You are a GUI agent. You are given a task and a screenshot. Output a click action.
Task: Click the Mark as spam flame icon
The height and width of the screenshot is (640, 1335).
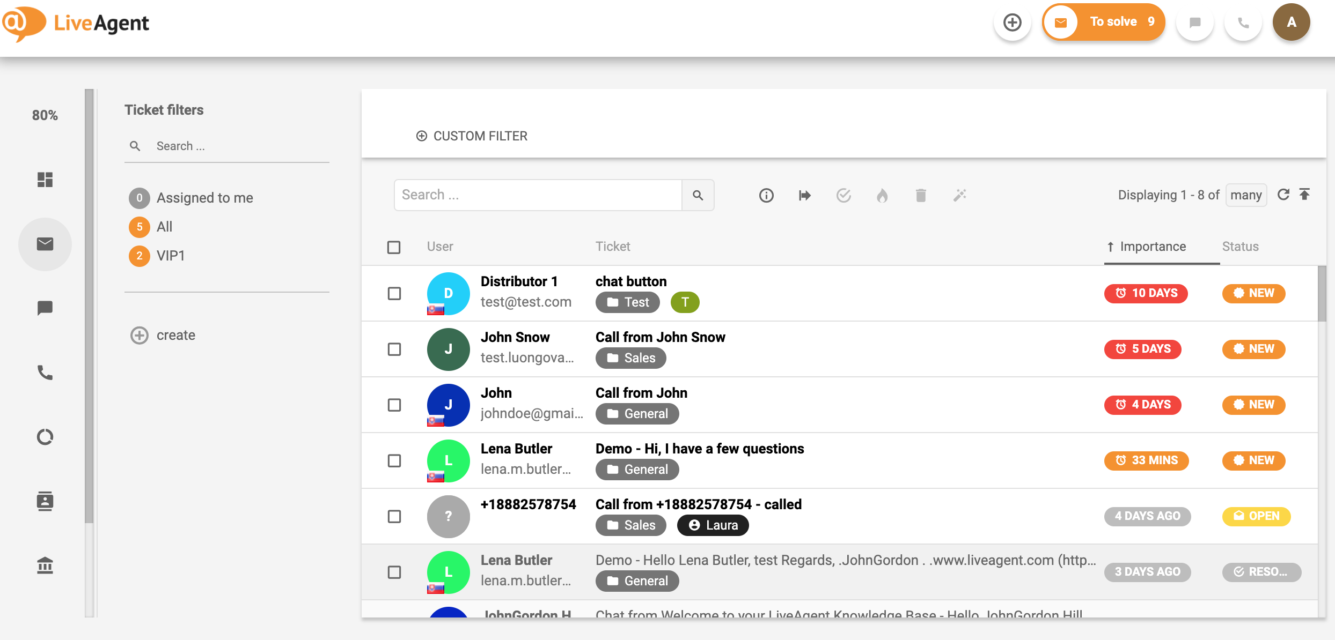click(x=882, y=195)
